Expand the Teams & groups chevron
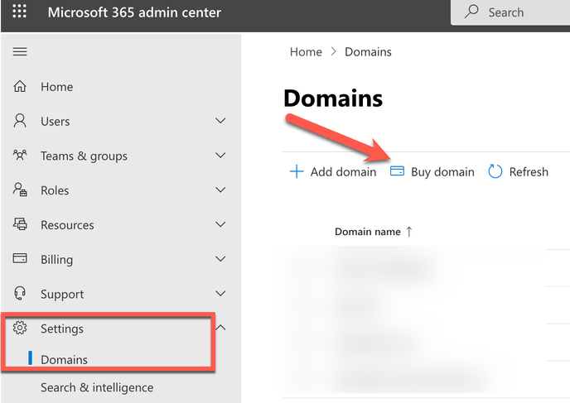 [220, 155]
